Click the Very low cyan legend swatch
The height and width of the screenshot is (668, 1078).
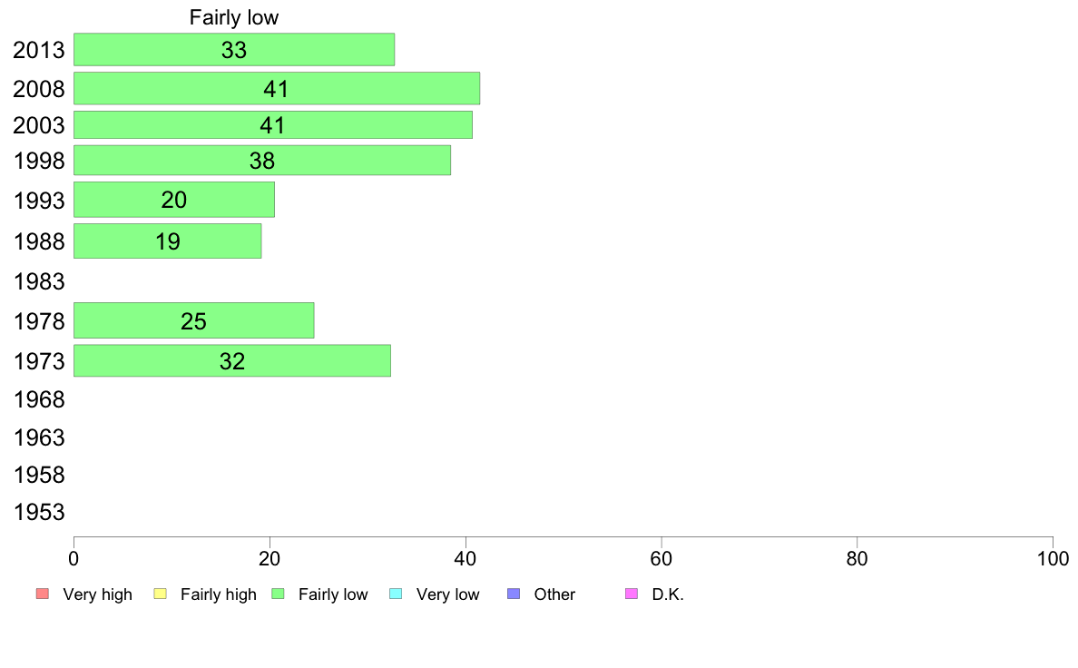[x=396, y=594]
